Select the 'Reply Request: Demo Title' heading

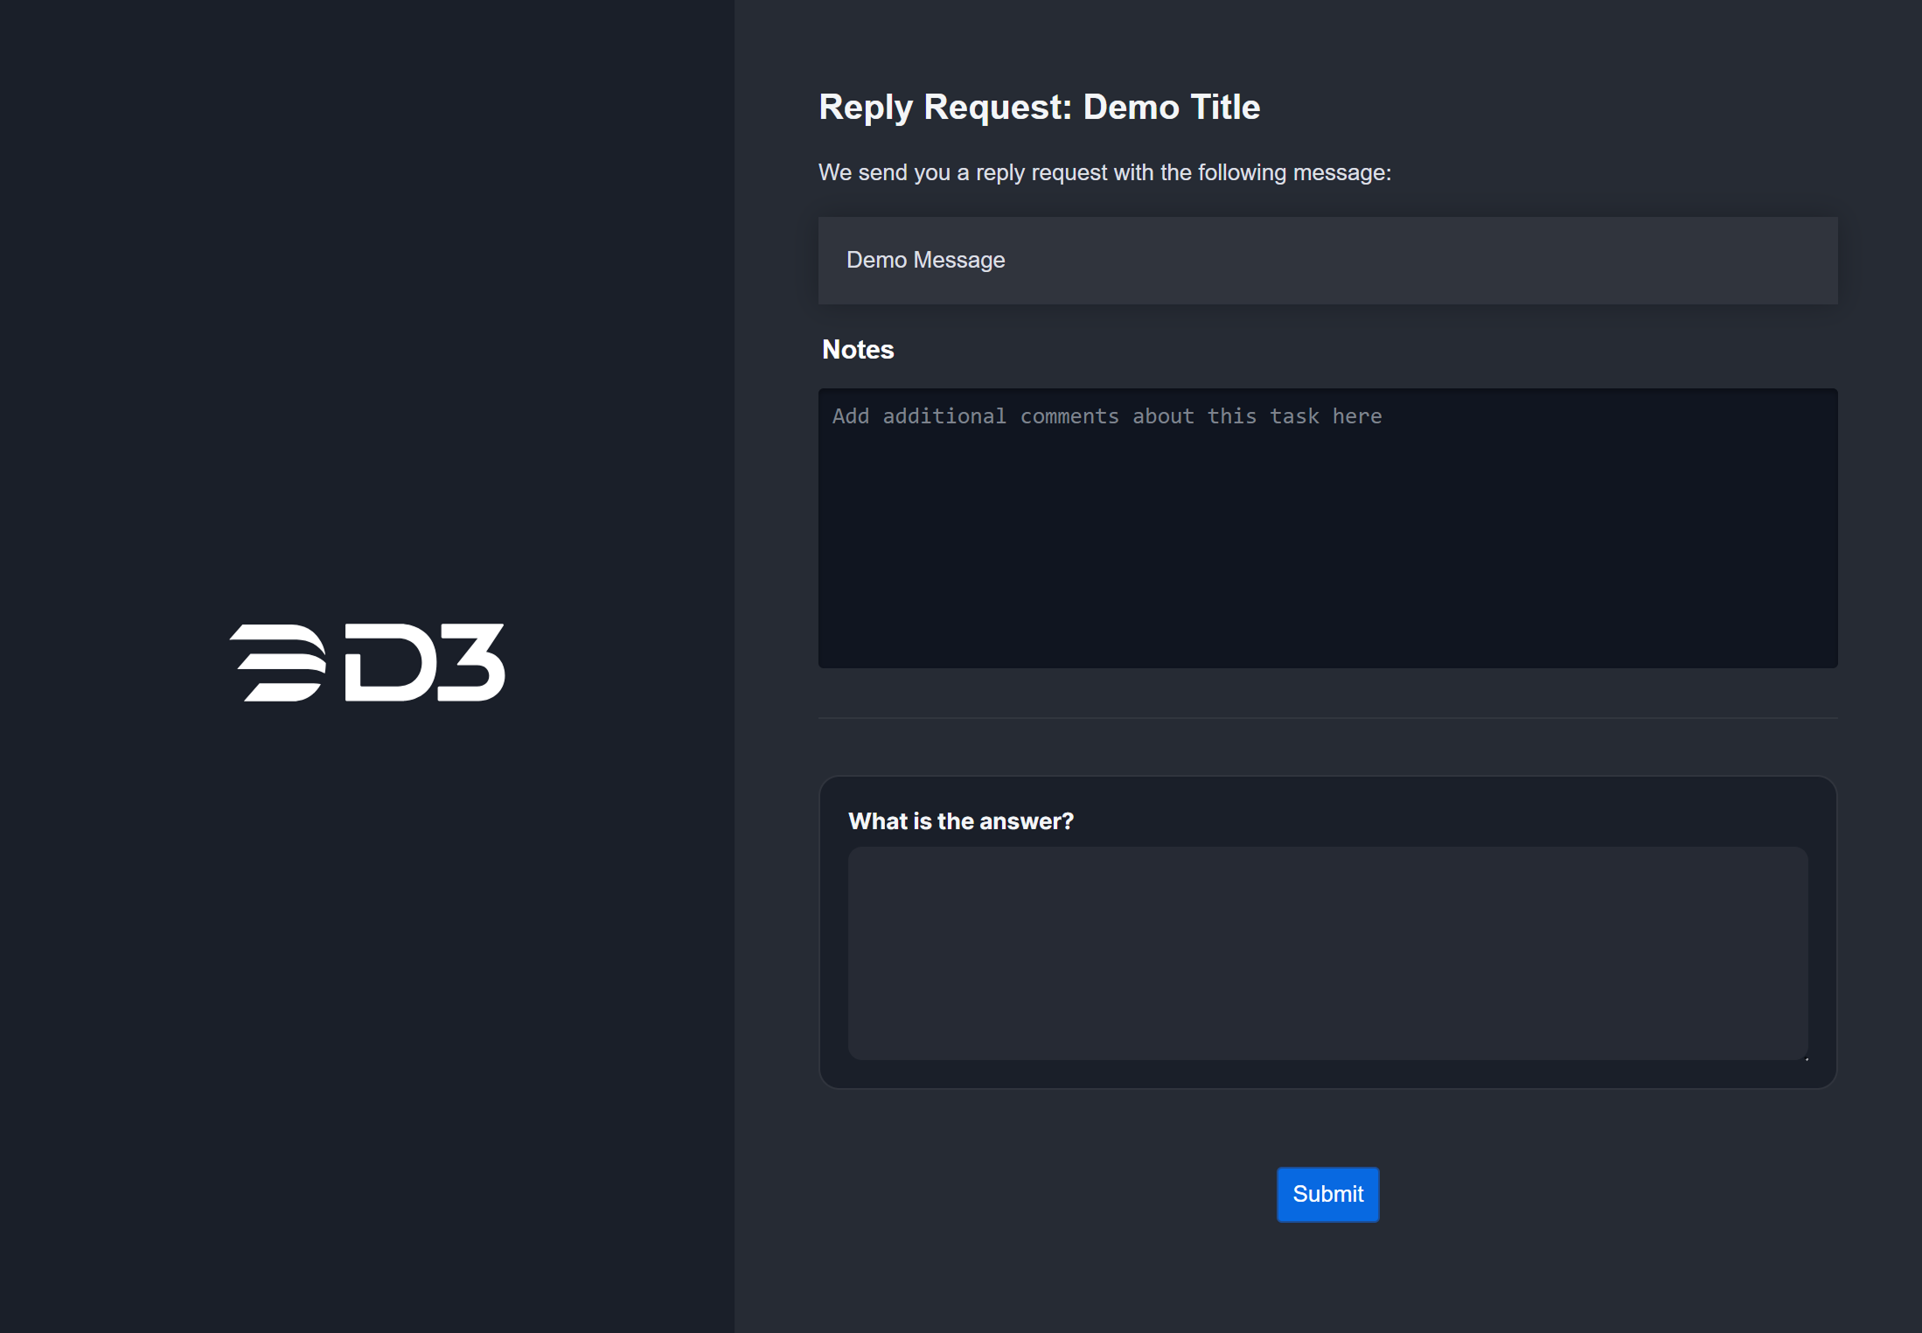[1039, 106]
